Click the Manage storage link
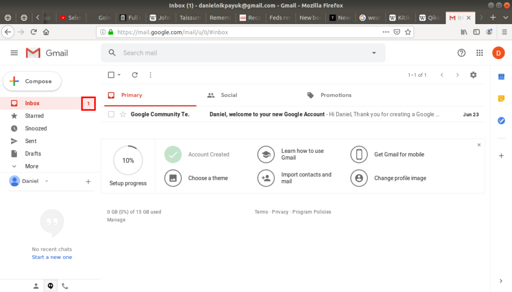Viewport: 512px width, 292px height. pos(116,220)
